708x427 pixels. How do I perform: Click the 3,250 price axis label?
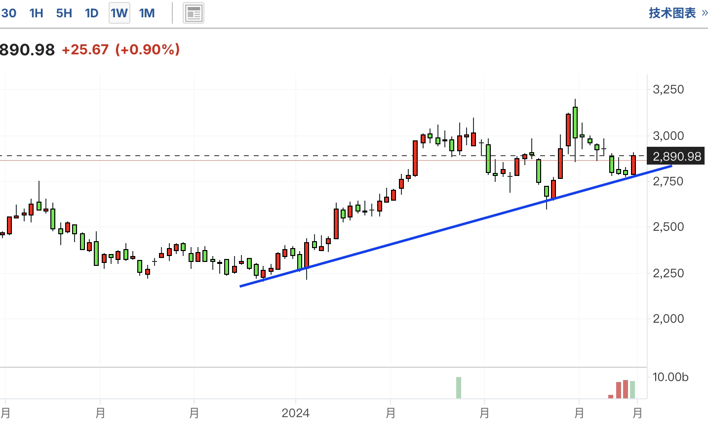669,89
